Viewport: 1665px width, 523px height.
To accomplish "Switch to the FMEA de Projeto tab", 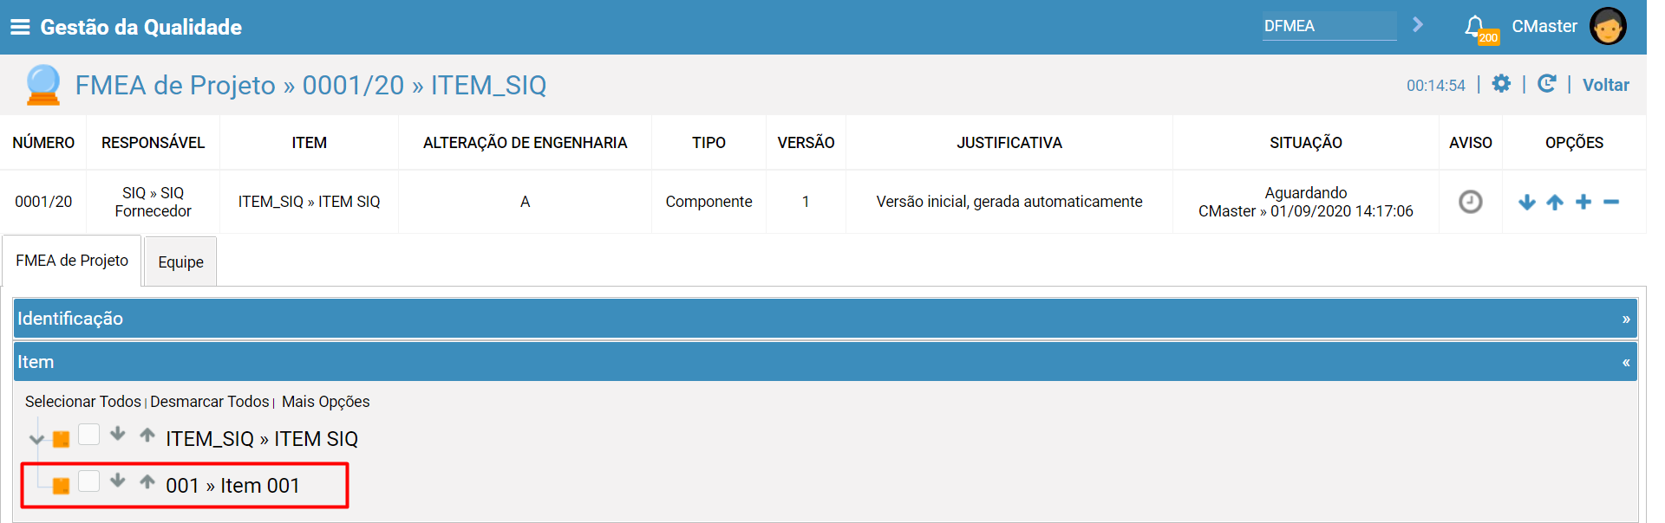I will click(72, 261).
